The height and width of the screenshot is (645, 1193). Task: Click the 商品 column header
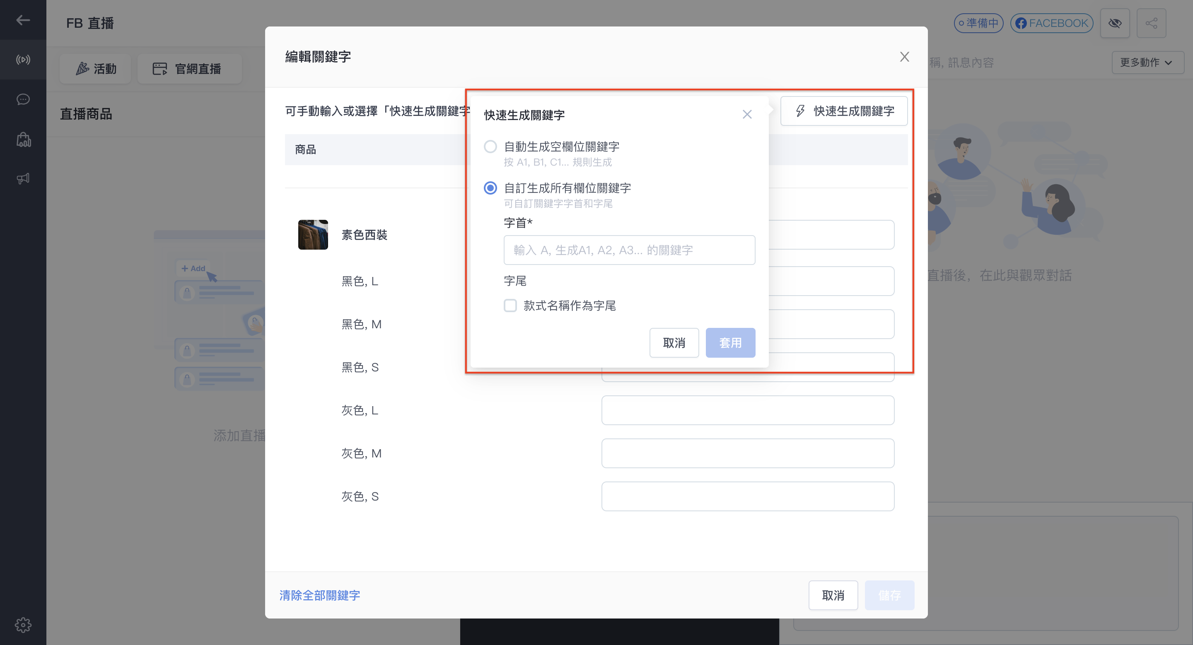[305, 149]
